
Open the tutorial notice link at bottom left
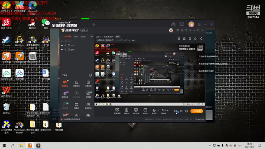(71, 119)
